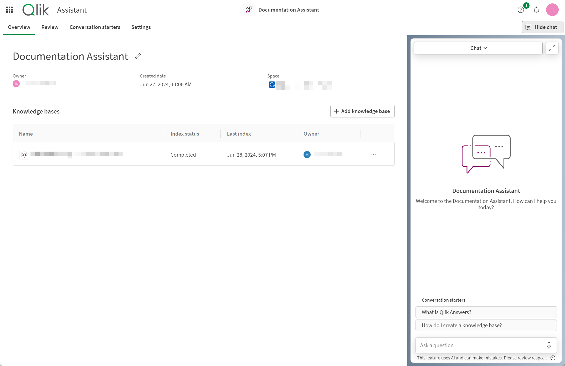Click the three-dot menu icon on knowledge base

[373, 154]
